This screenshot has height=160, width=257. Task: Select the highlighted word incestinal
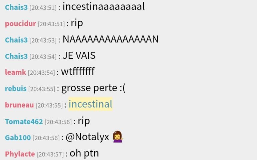click(x=90, y=104)
